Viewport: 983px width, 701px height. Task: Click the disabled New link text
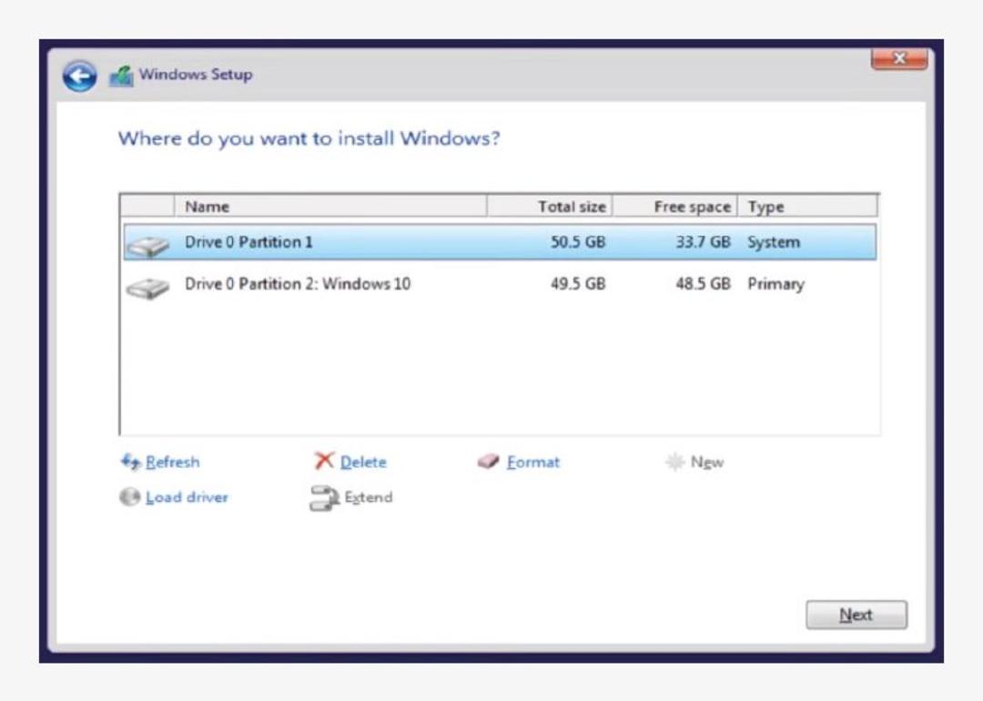pos(706,462)
